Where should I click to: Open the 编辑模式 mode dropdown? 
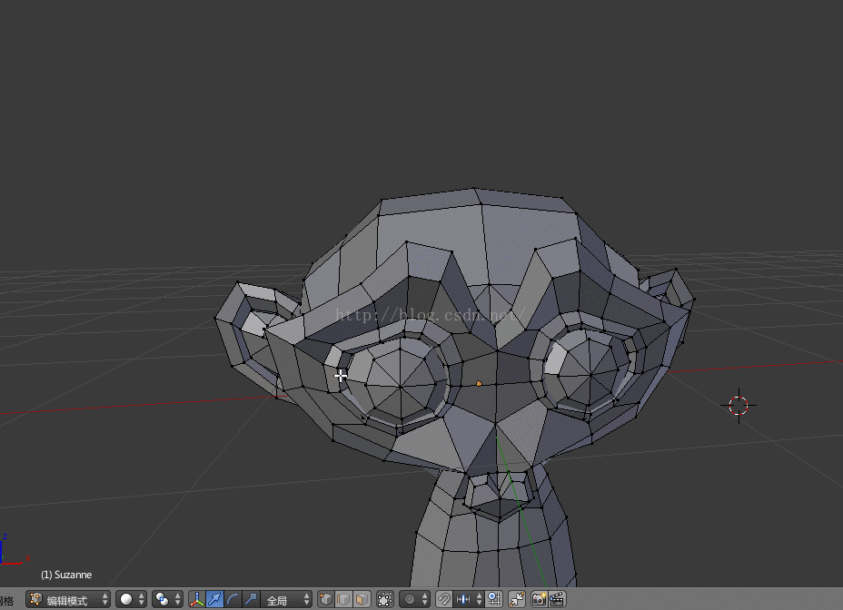(68, 599)
